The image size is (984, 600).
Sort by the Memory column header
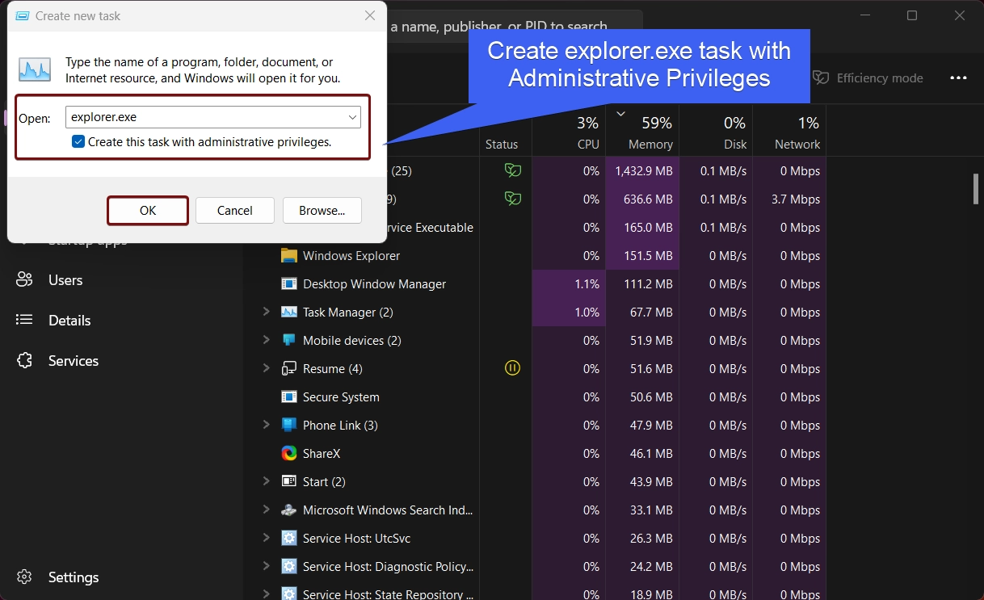click(642, 132)
